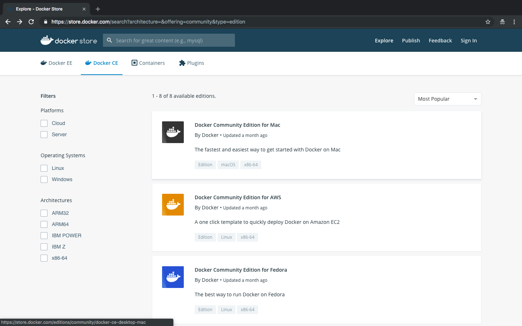Click the orange Docker for AWS logo

(x=173, y=205)
